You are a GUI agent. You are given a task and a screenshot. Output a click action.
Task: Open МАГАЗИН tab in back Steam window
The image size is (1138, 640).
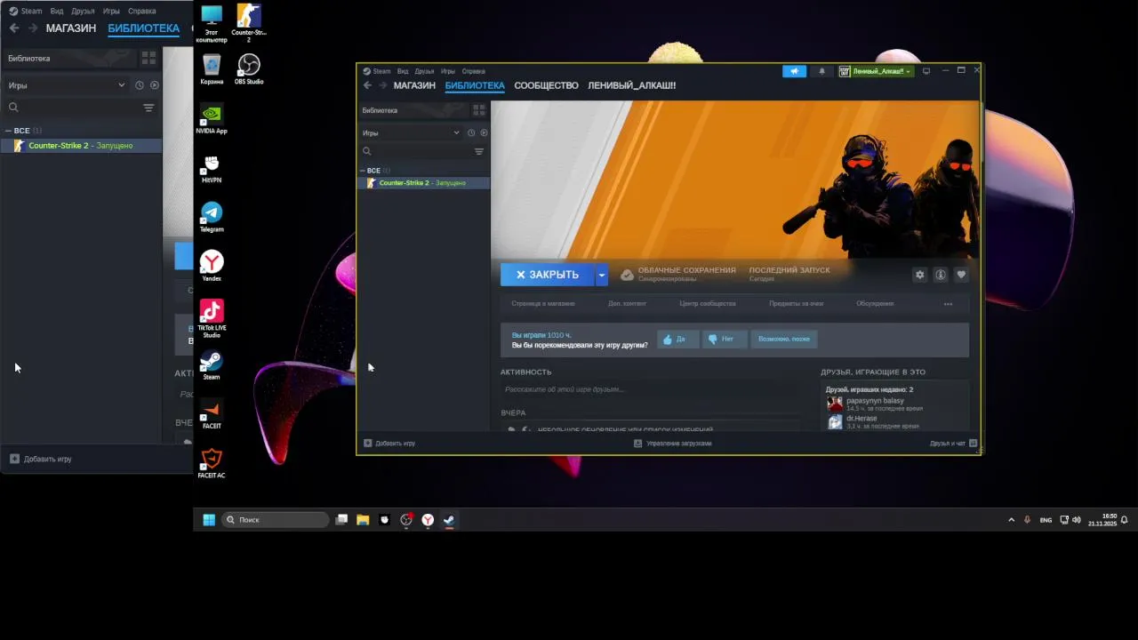click(x=71, y=28)
